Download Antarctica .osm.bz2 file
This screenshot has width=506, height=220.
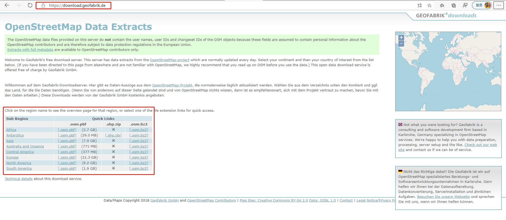(x=139, y=135)
